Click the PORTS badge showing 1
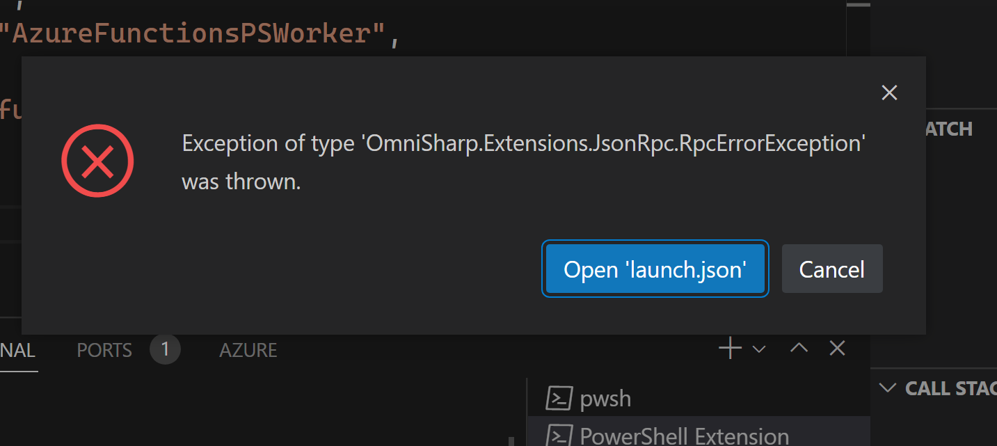This screenshot has height=446, width=997. [x=165, y=349]
